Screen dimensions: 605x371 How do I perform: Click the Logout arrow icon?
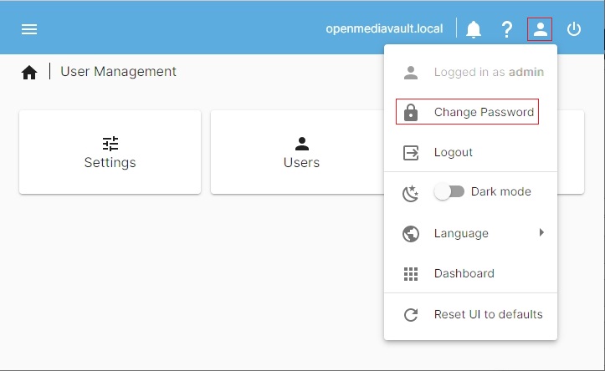click(x=411, y=153)
